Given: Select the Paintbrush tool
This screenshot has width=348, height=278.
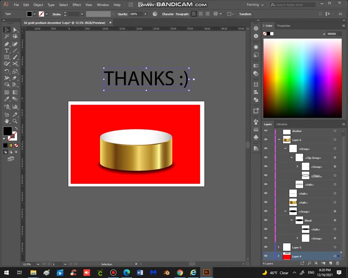Looking at the screenshot, I should (15, 57).
